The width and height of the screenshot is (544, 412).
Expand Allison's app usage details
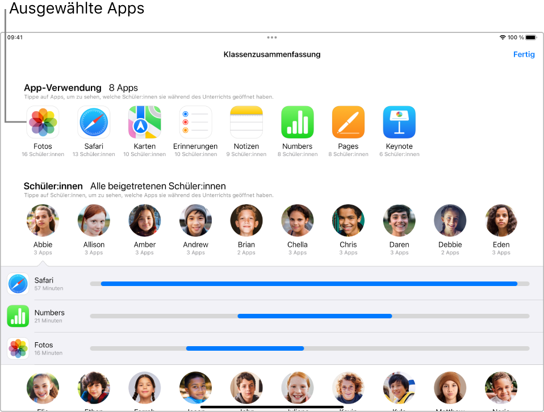tap(94, 221)
